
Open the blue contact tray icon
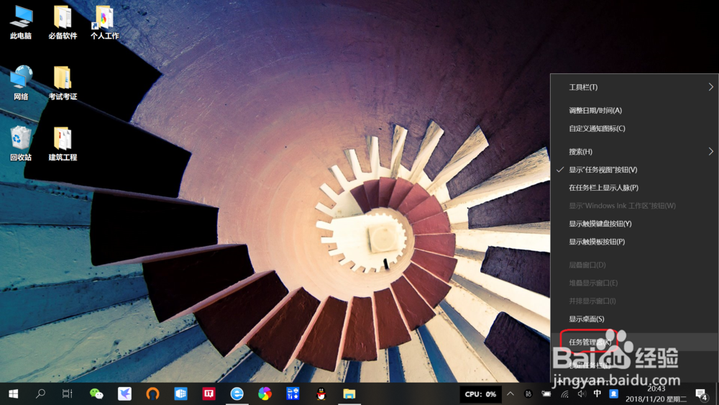(613, 393)
